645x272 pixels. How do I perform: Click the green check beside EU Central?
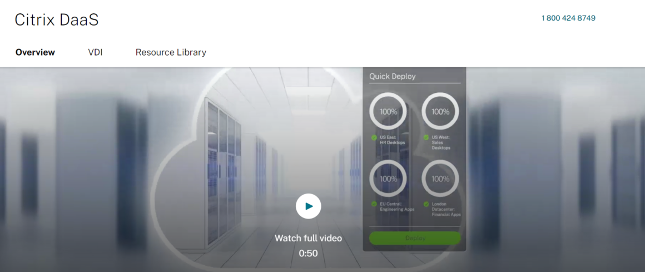(x=374, y=204)
